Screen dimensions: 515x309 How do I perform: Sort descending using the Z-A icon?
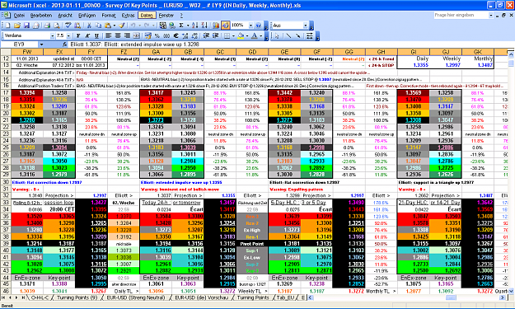[x=204, y=26]
